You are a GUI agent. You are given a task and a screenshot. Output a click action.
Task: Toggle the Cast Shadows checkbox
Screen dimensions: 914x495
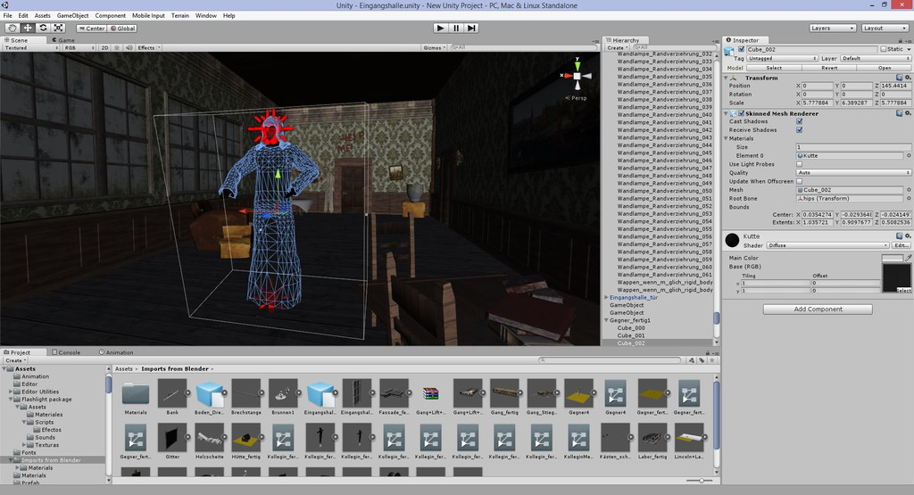[799, 121]
